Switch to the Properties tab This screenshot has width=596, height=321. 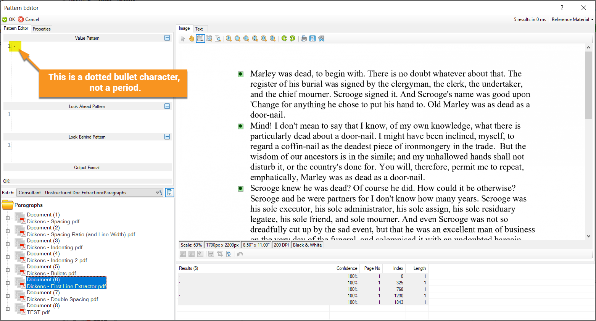[x=42, y=29]
